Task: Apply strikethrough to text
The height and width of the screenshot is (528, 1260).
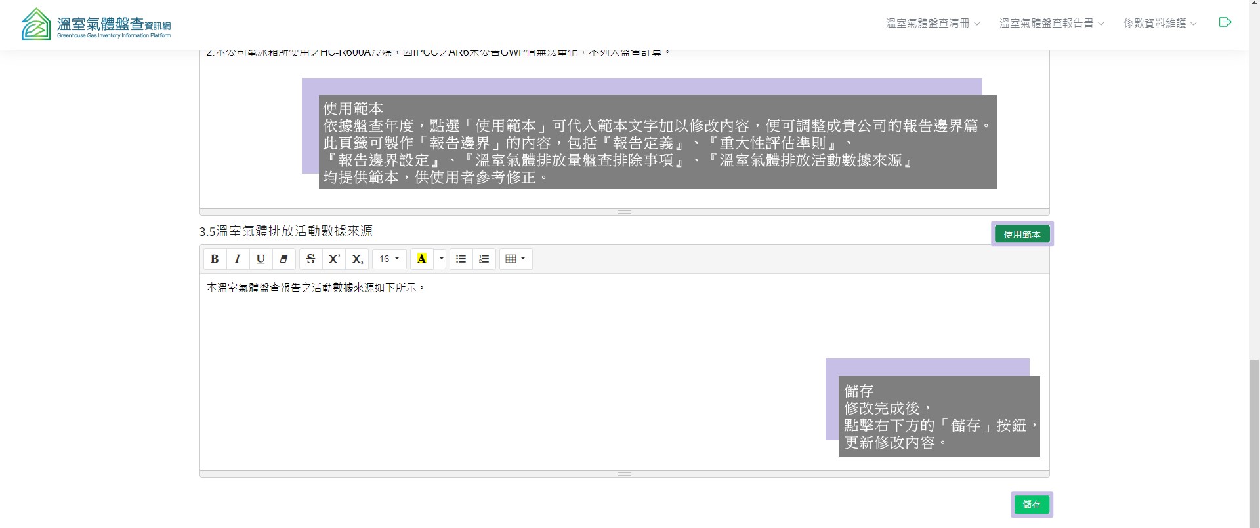Action: point(311,259)
